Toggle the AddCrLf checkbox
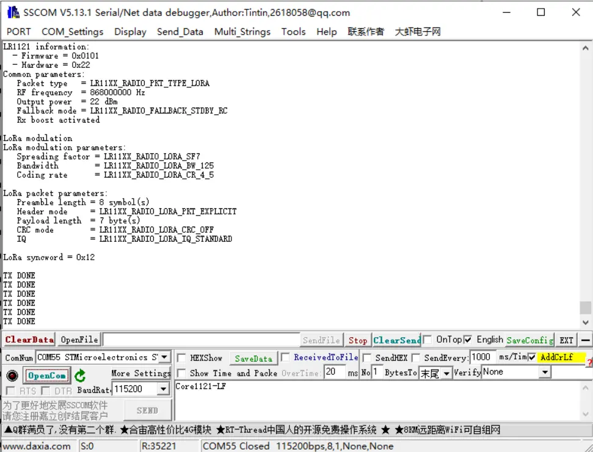Viewport: 593px width, 452px height. coord(532,357)
